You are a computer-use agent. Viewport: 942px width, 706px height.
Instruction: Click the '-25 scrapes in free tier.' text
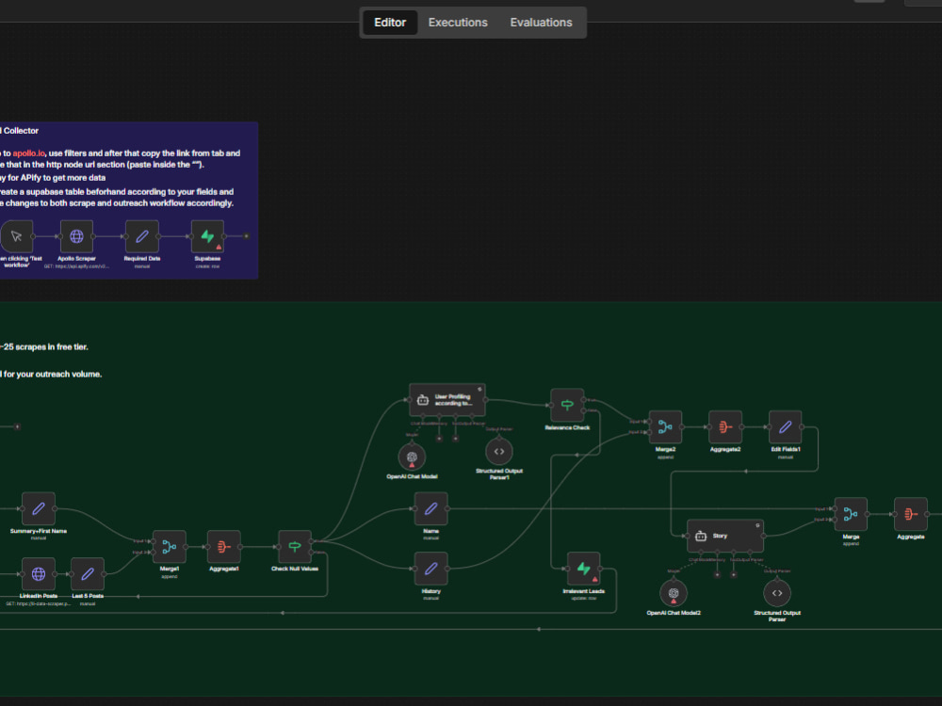tap(44, 347)
